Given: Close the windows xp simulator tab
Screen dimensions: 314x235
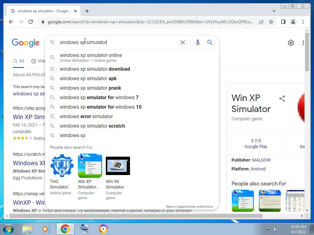Looking at the screenshot, I should [x=75, y=11].
